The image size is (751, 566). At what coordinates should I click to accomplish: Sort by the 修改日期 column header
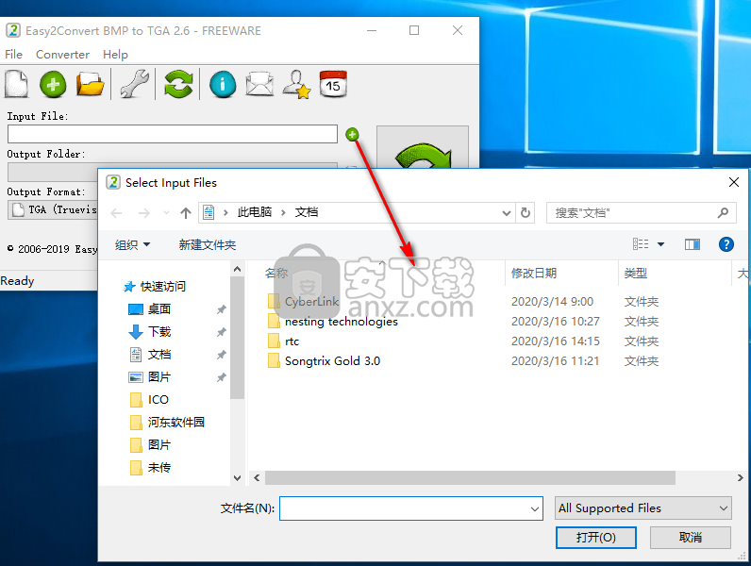(x=534, y=274)
